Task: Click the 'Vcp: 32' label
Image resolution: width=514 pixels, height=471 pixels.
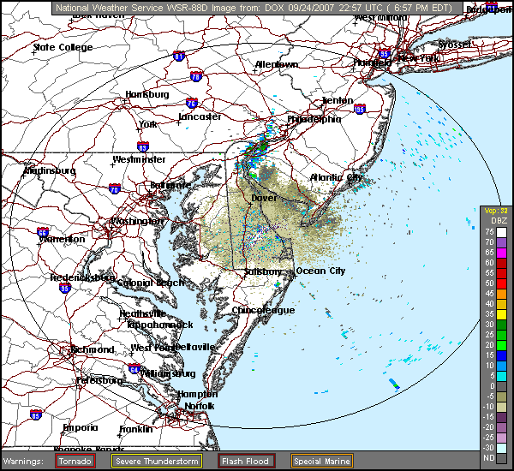Action: pyautogui.click(x=496, y=211)
